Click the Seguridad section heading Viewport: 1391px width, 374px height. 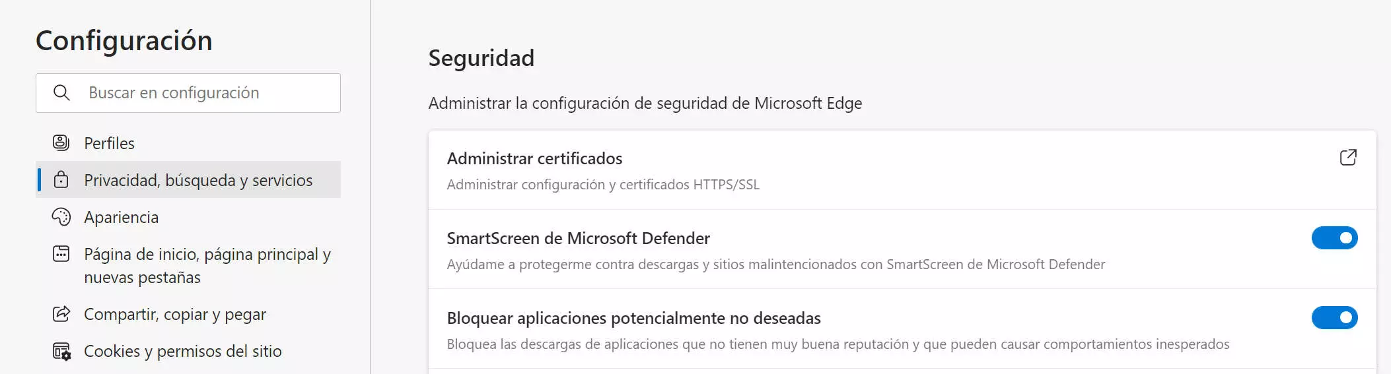click(x=481, y=58)
